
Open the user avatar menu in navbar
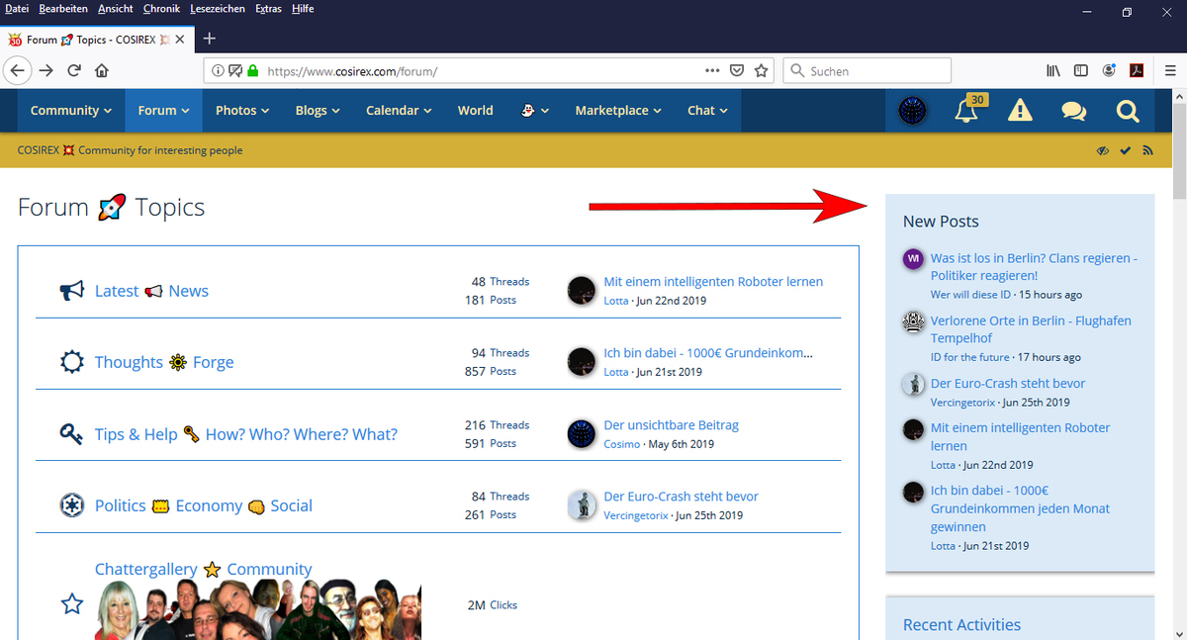pos(912,111)
